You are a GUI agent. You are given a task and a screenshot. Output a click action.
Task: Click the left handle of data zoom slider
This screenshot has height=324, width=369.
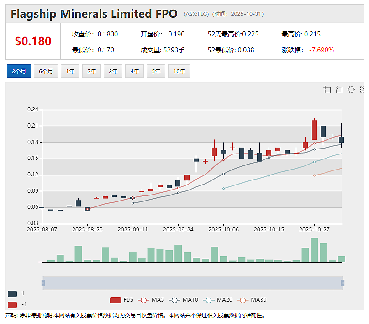[43, 283]
